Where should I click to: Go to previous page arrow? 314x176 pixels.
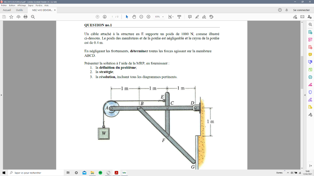click(x=97, y=17)
